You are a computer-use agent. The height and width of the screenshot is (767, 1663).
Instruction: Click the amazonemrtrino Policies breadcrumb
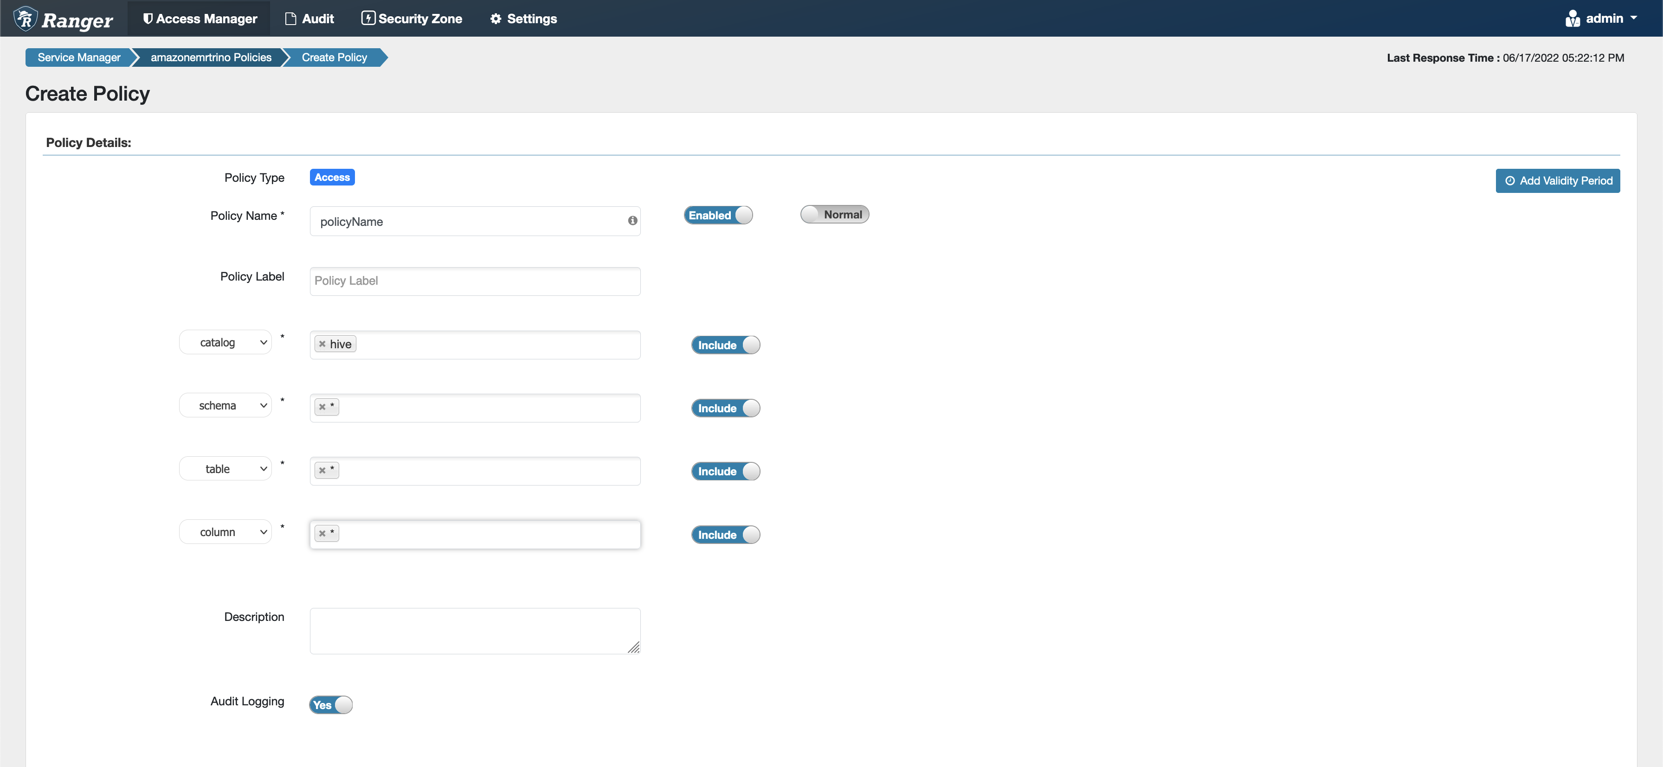point(208,57)
